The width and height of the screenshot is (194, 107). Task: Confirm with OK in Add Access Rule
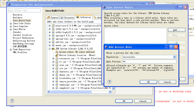[148, 82]
